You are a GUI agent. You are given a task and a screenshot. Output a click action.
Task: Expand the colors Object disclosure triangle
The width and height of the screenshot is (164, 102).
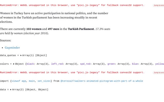[14, 64]
